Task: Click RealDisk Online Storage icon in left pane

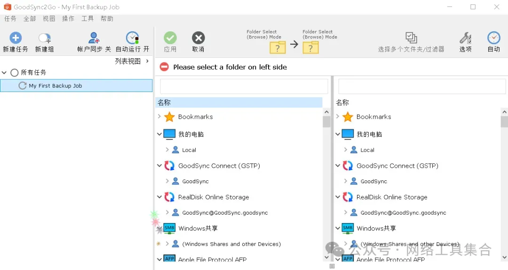Action: [169, 197]
